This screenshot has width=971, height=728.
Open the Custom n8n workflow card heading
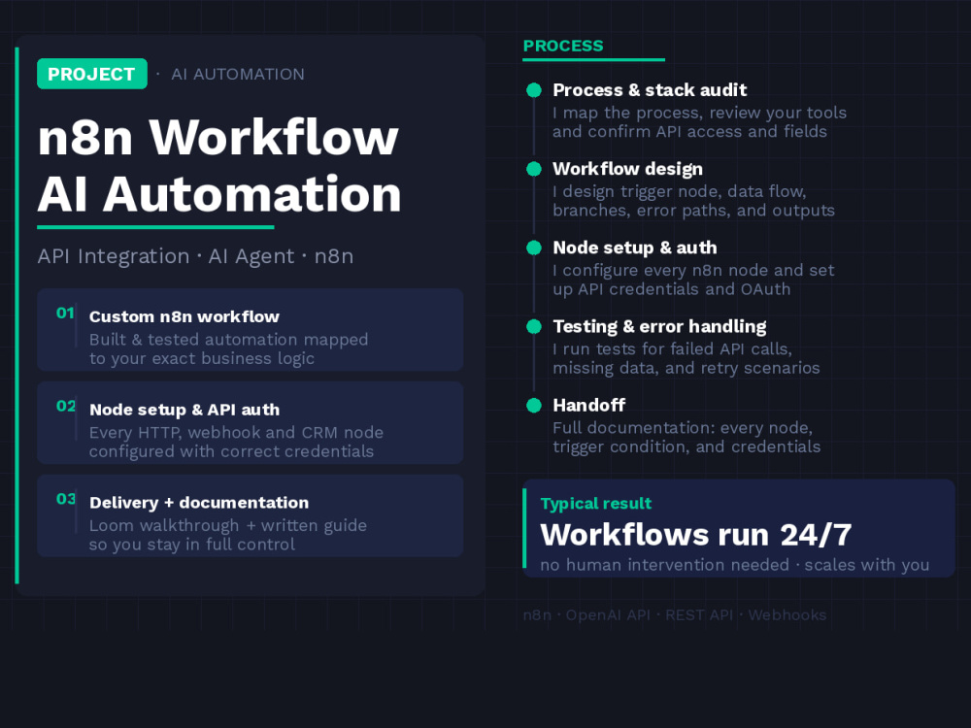(184, 316)
